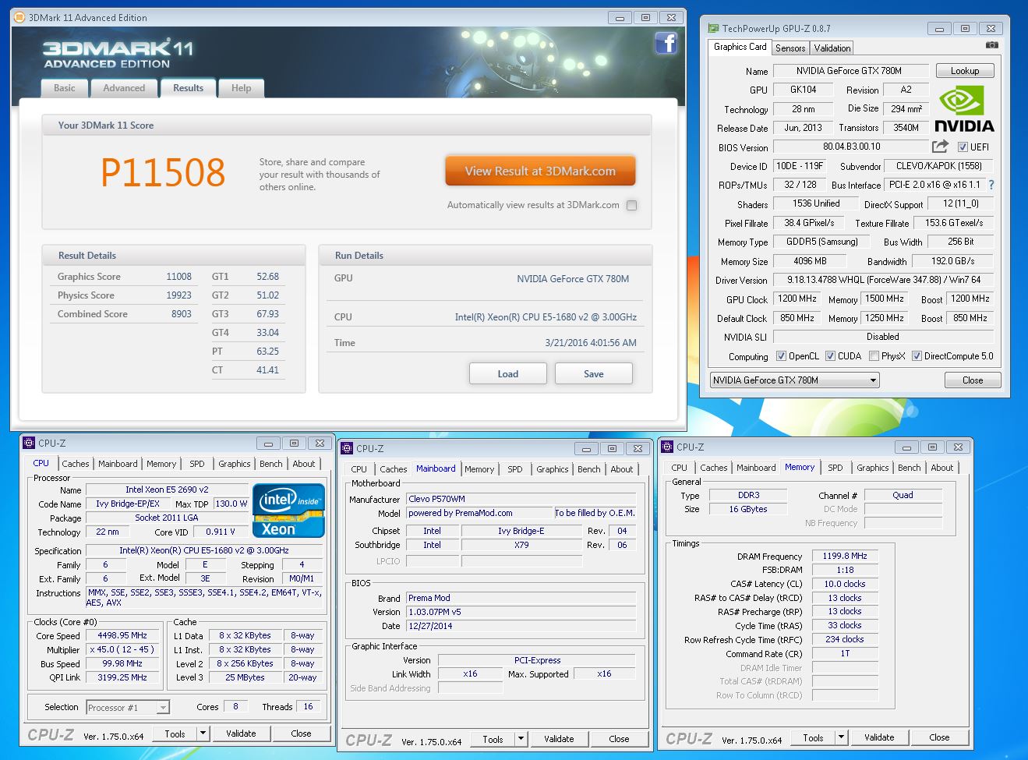
Task: Click the P11508 score text
Action: point(163,172)
